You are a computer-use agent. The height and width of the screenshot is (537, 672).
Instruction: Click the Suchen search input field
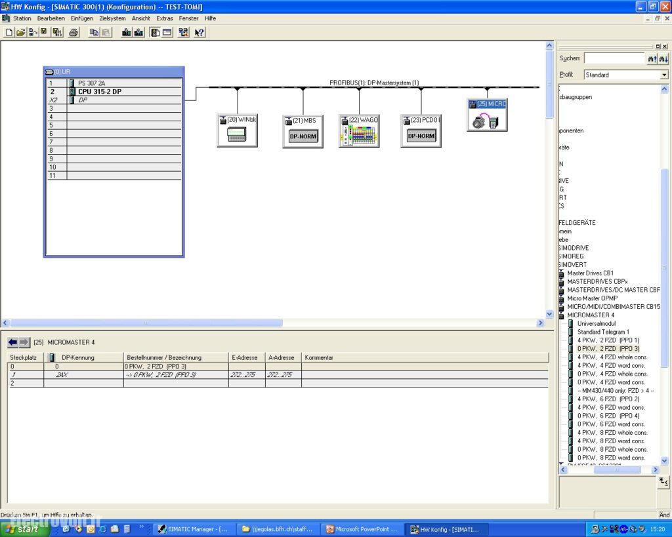point(614,58)
